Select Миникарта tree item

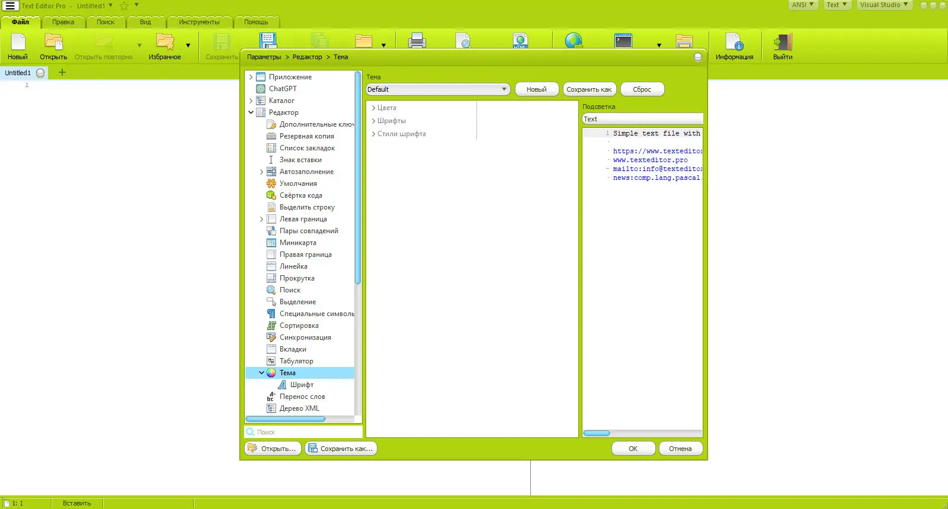297,243
